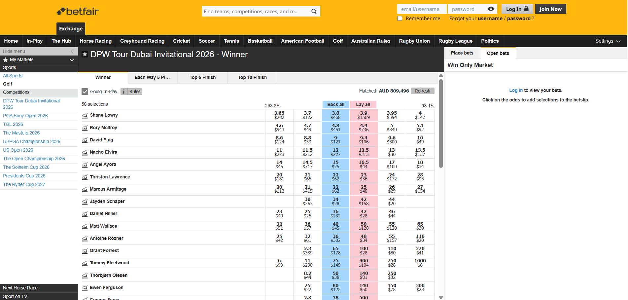Open the graph icon for Thorbjørn Olesen
Screen dimensions: 628x300
click(85, 276)
